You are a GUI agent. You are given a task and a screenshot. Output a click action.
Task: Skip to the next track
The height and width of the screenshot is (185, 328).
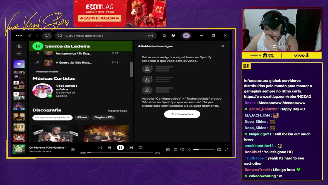131,147
